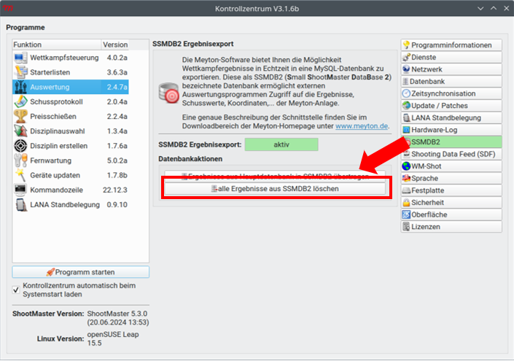Select the Shooting Data Feed (SDF) tab
Screen dimensions: 514x361
pos(451,154)
